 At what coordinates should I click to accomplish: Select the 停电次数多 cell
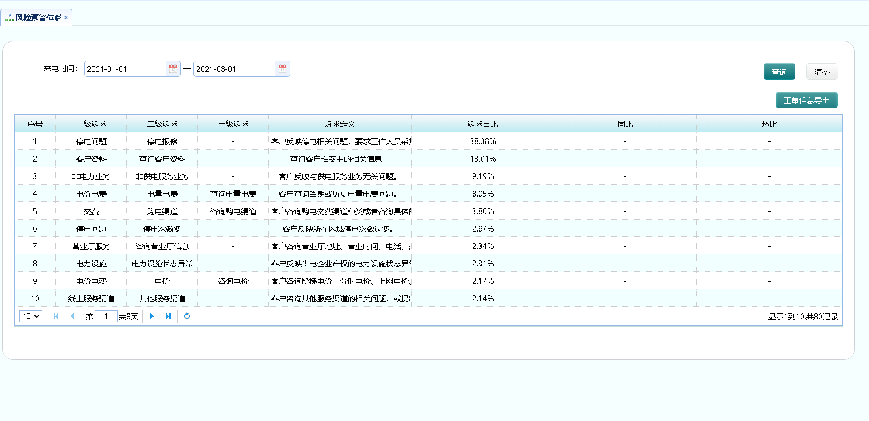(162, 229)
